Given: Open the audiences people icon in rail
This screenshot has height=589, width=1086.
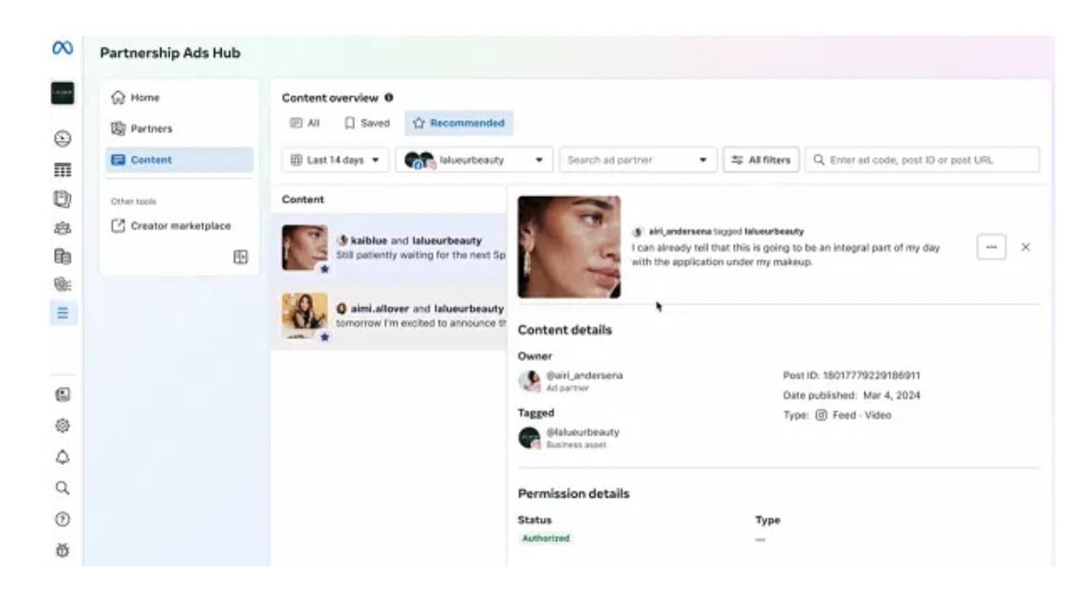Looking at the screenshot, I should tap(62, 228).
